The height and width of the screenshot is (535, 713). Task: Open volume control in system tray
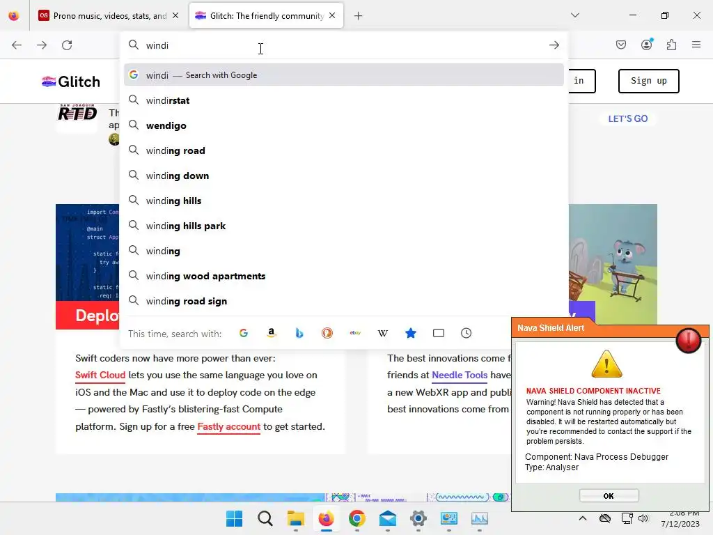[x=643, y=518]
